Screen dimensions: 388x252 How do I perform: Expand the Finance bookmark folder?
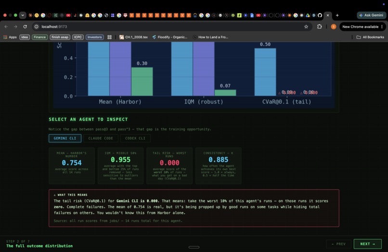(39, 37)
